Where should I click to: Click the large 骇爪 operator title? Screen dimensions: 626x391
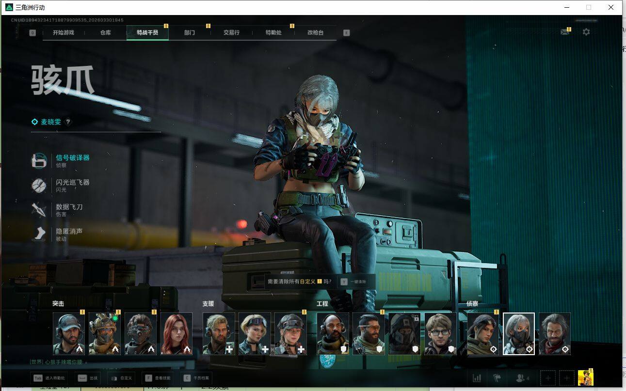coord(63,79)
